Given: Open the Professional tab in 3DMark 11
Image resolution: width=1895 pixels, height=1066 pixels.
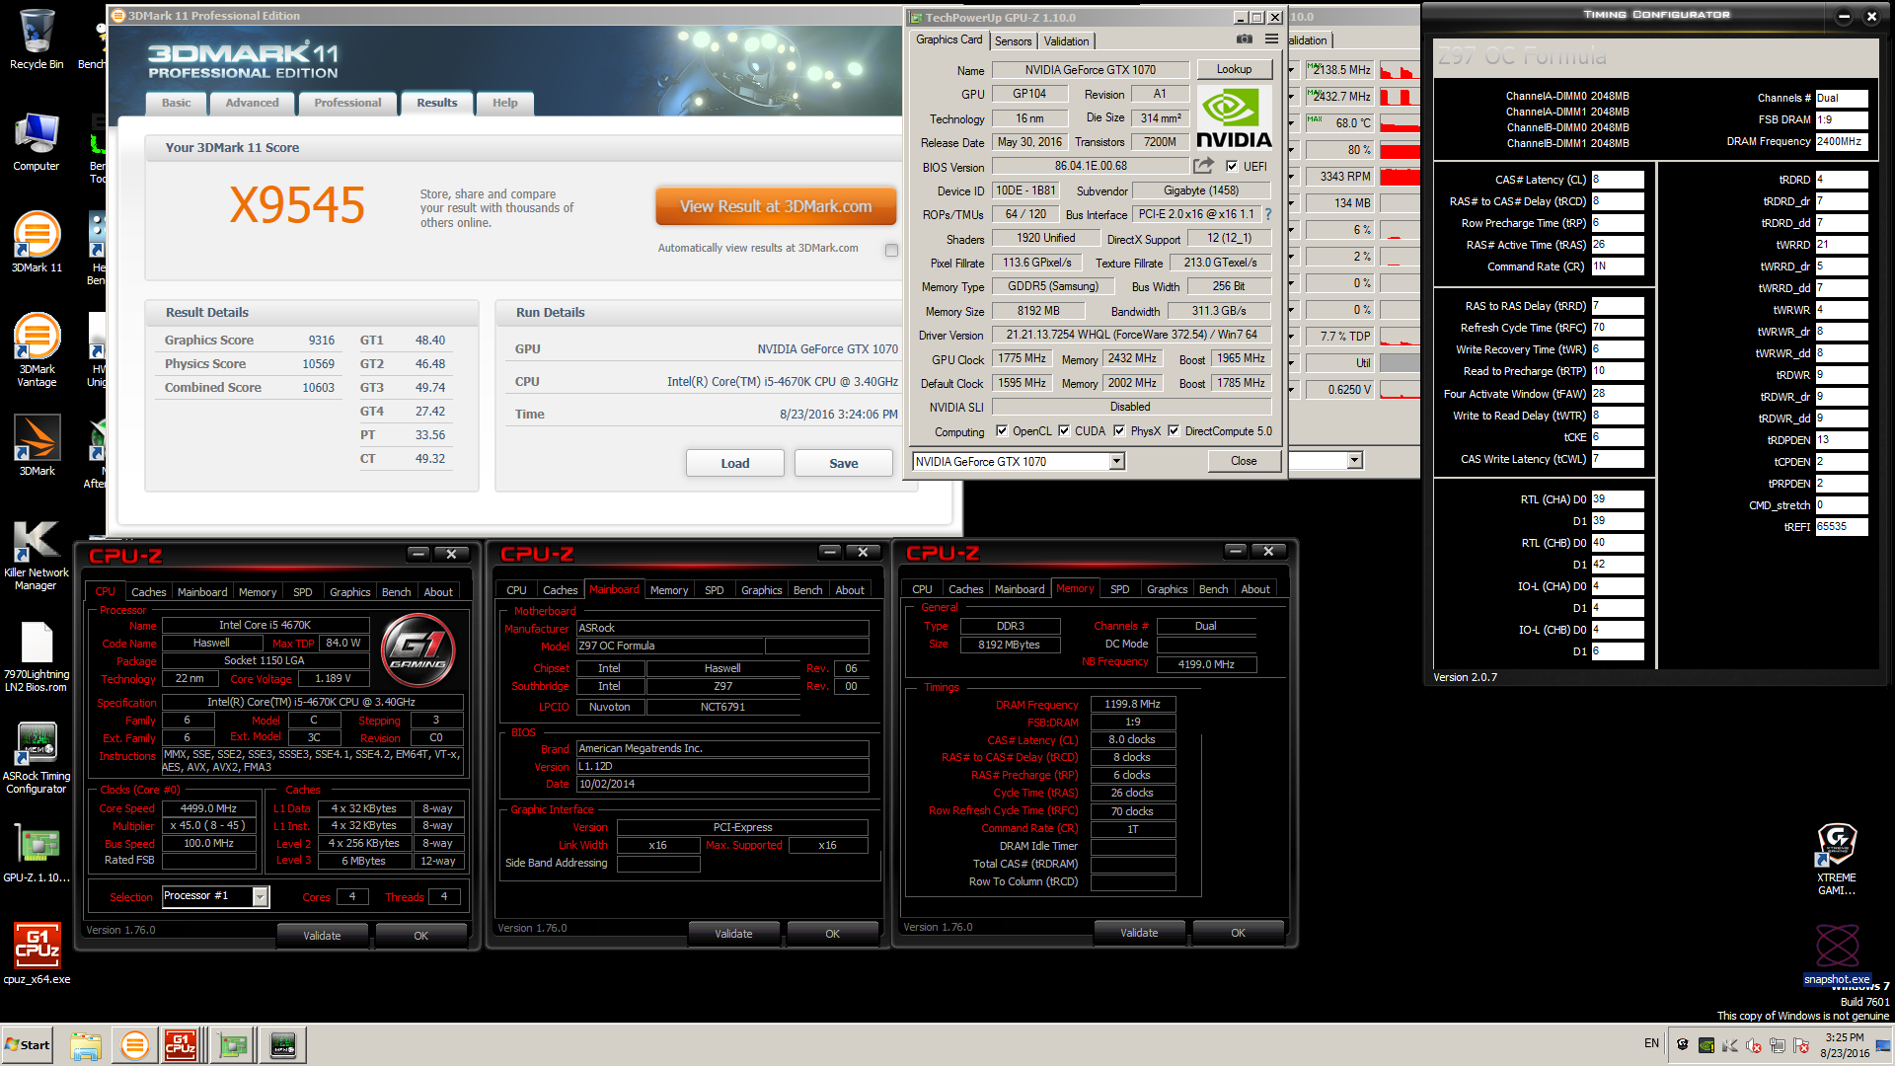Looking at the screenshot, I should click(x=347, y=104).
